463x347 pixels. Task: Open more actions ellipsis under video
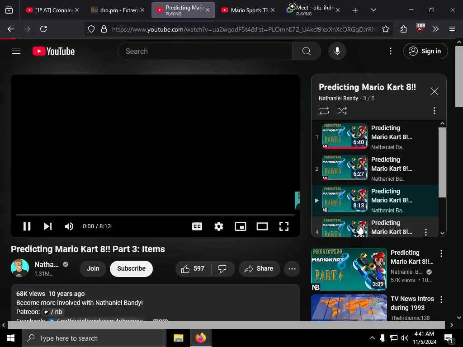click(292, 268)
